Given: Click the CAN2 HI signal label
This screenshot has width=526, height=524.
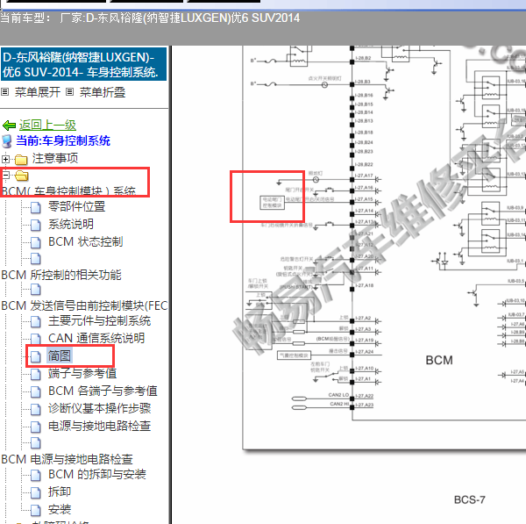Looking at the screenshot, I should tap(339, 404).
